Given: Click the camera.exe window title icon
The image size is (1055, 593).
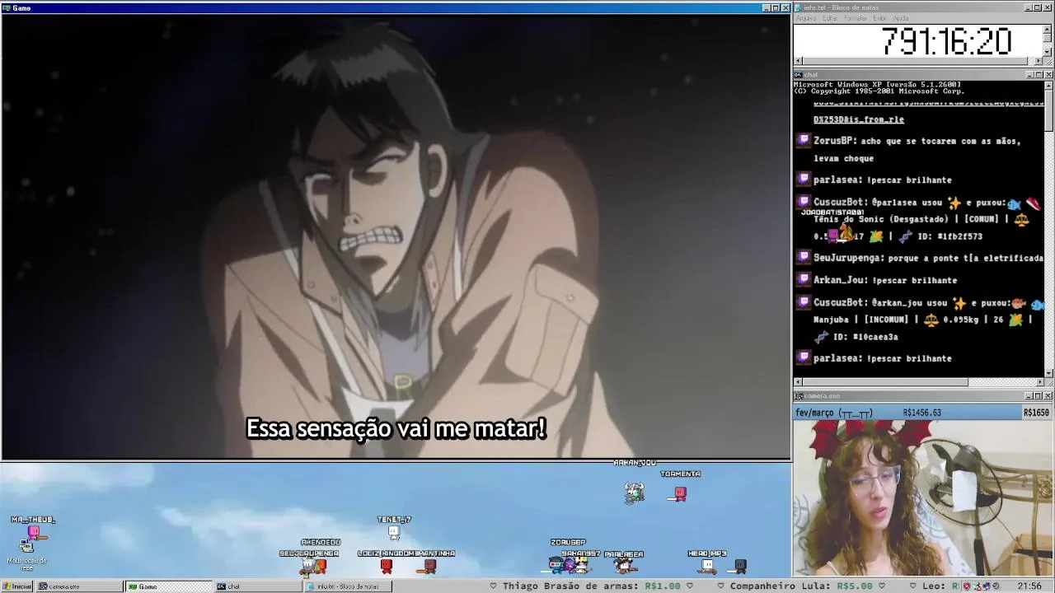Looking at the screenshot, I should tap(799, 395).
